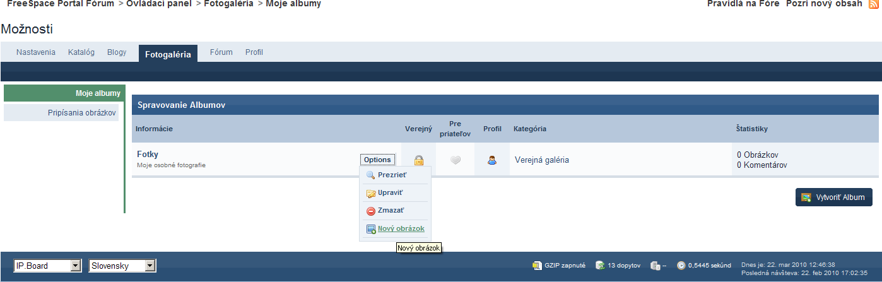
Task: Click the Verejný column header
Action: point(418,129)
